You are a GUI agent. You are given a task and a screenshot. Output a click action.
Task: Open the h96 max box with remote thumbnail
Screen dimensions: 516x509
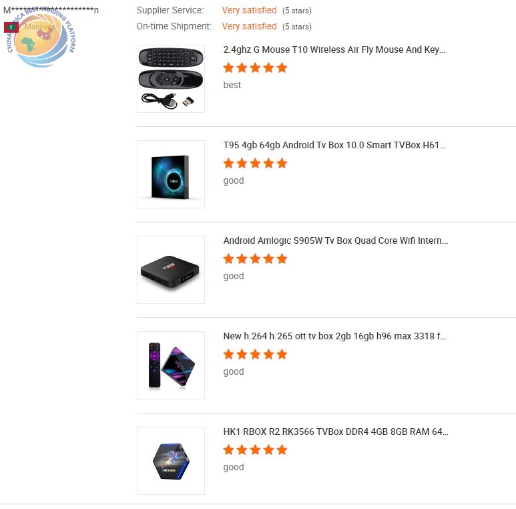pyautogui.click(x=170, y=365)
